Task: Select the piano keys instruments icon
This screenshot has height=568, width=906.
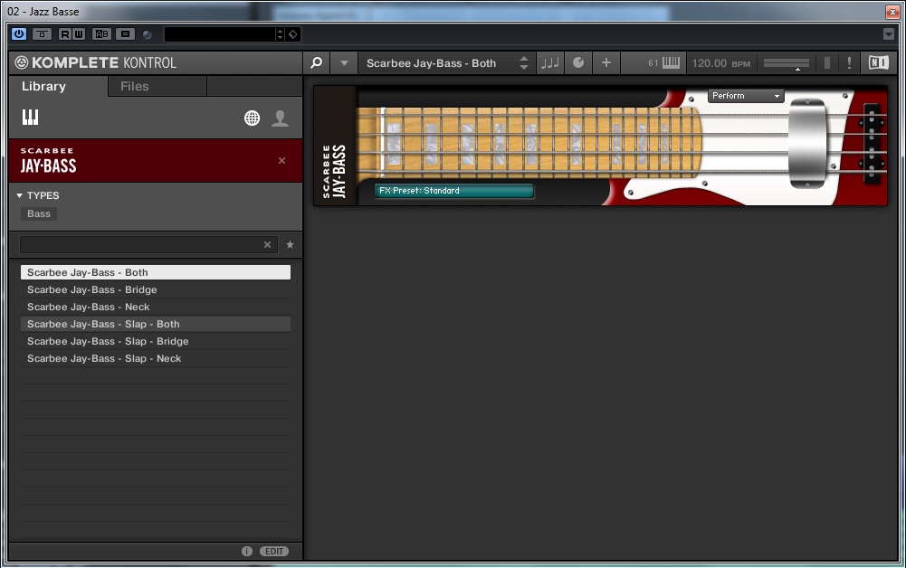Action: pos(31,118)
